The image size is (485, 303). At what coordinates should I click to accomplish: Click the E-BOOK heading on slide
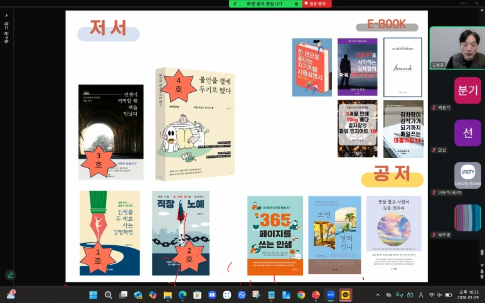(386, 24)
